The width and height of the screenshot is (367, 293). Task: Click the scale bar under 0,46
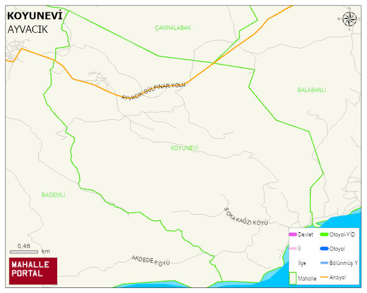point(24,252)
